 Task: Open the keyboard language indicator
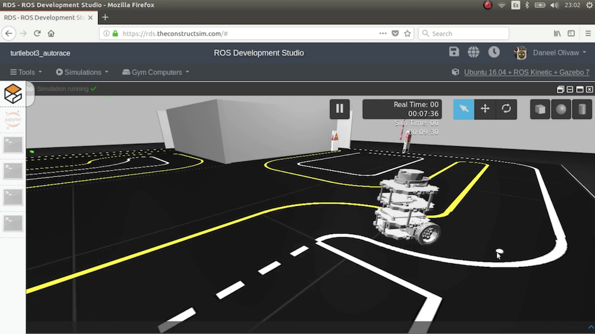coord(515,5)
